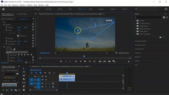Open playback resolution 1/2 dropdown
The height and width of the screenshot is (95, 169).
pos(109,53)
